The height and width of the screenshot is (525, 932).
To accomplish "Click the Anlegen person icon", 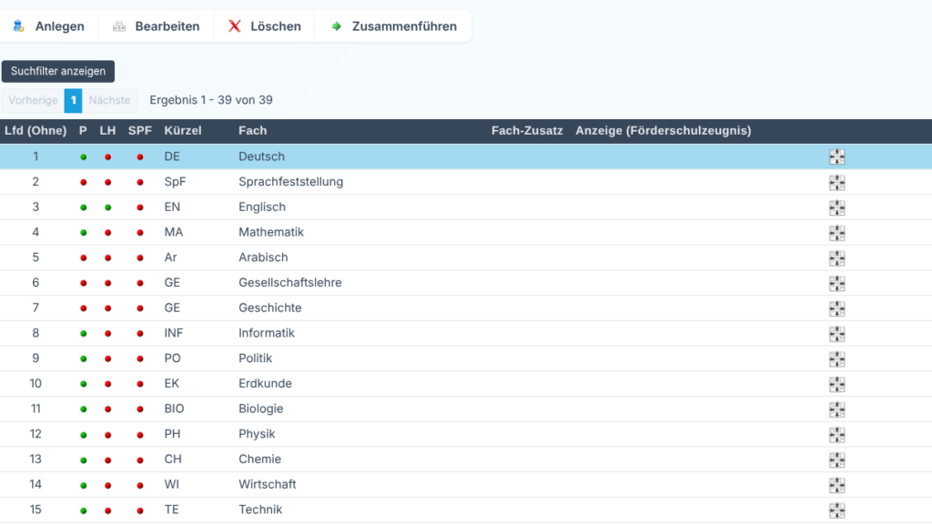I will 19,26.
